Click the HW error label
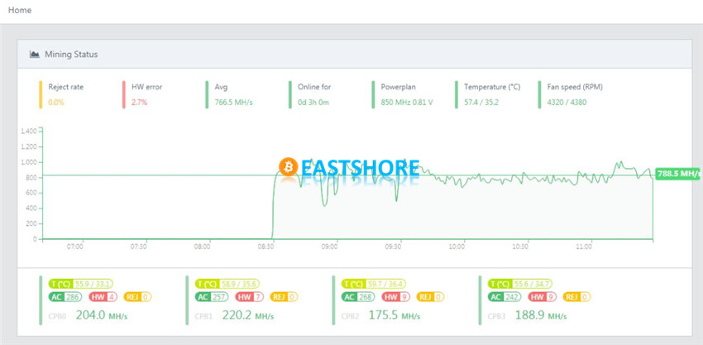Viewport: 703px width, 345px height. pyautogui.click(x=146, y=87)
